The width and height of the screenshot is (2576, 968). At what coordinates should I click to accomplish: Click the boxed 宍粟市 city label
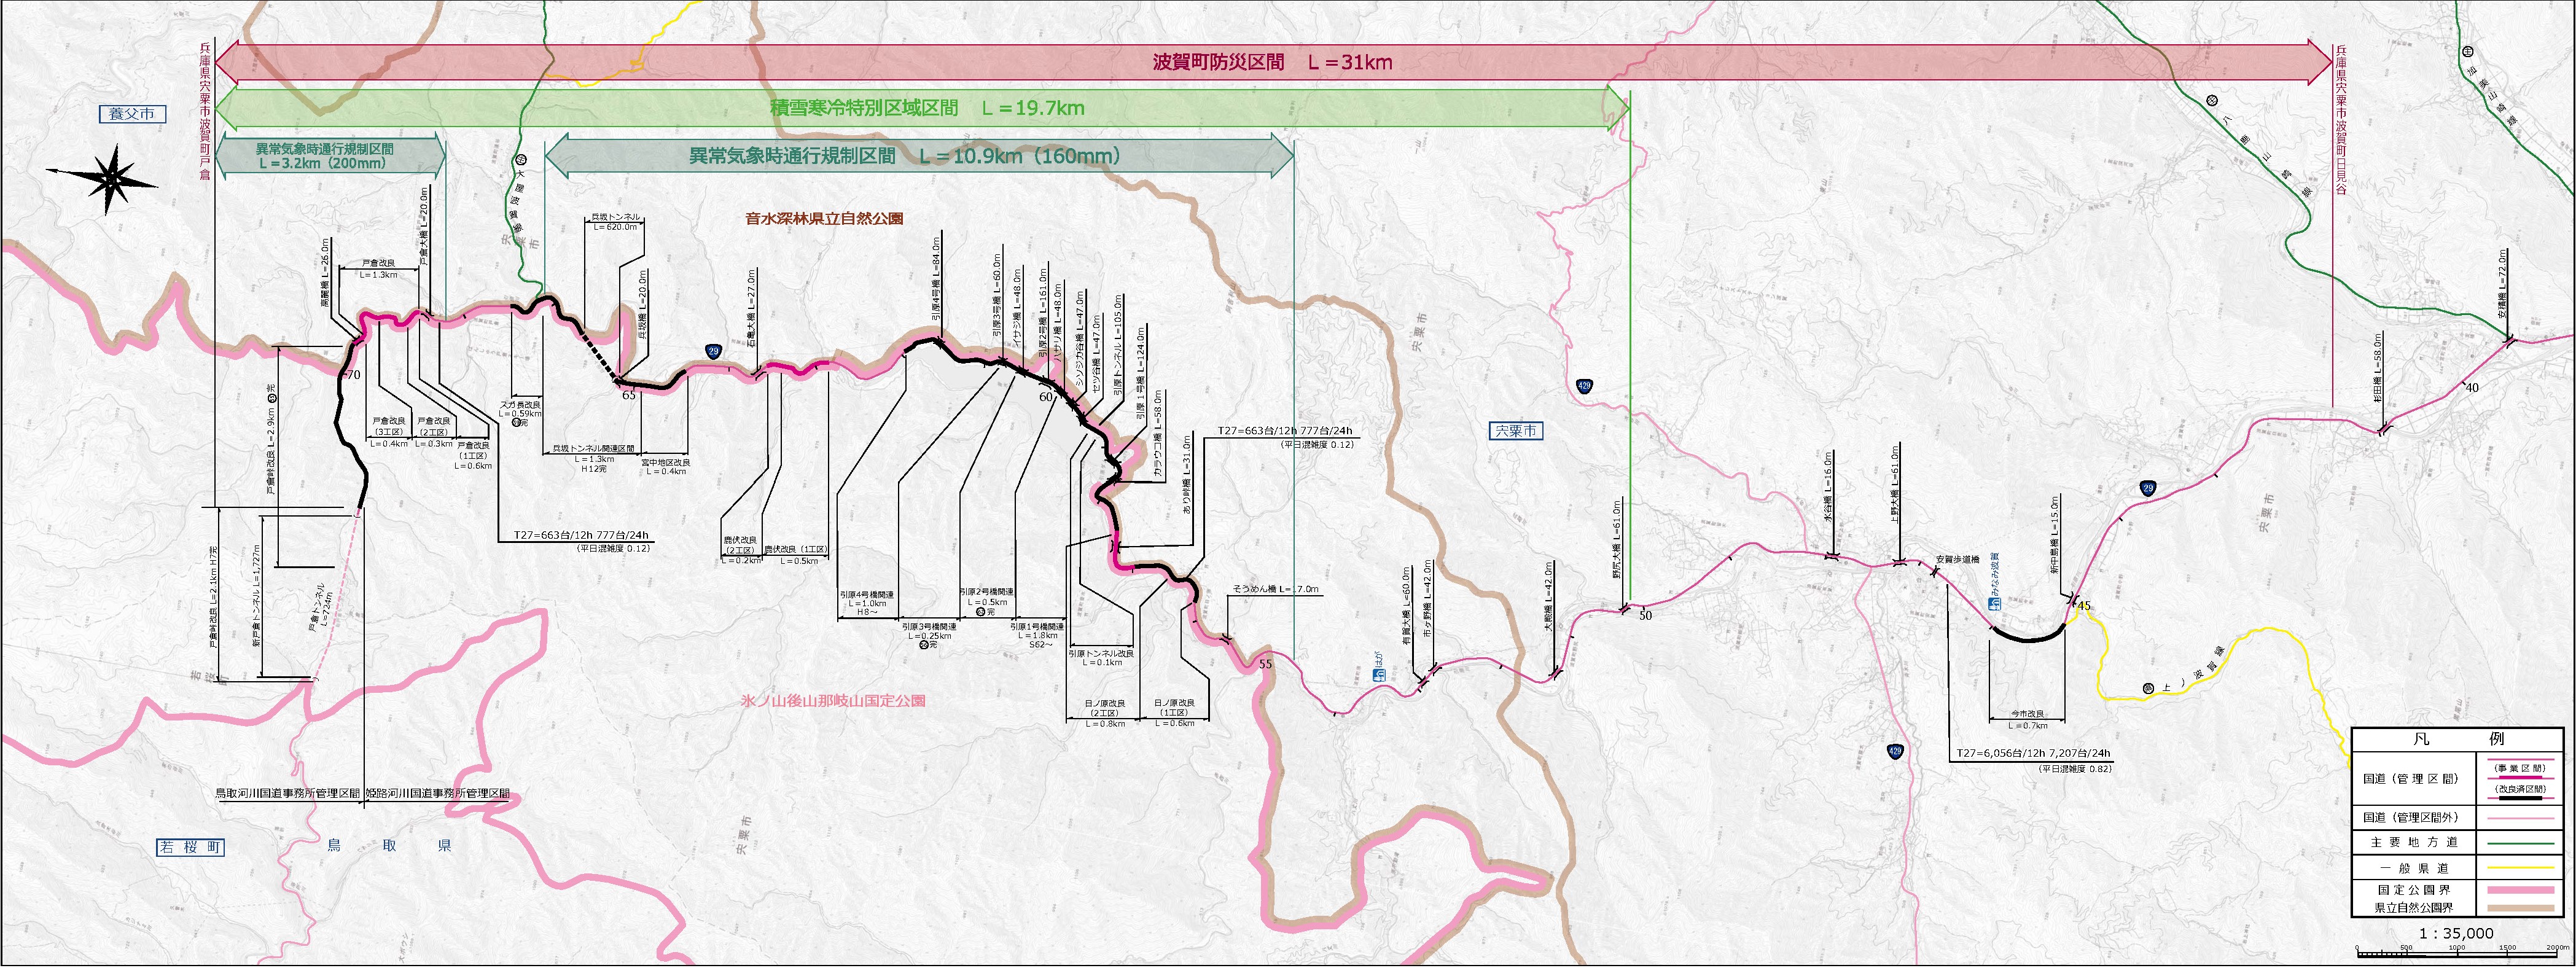[1516, 431]
